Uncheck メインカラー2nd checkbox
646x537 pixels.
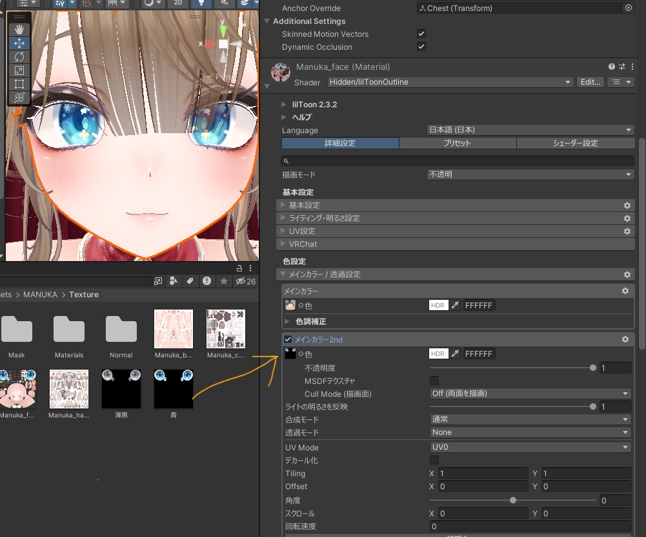(x=288, y=339)
